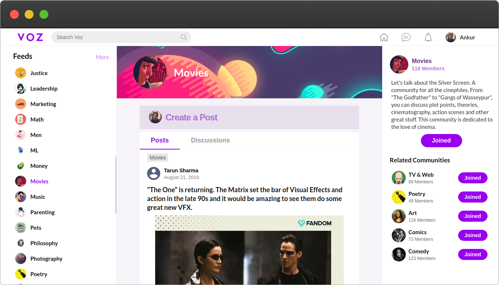Click the Movies avatar in right panel

click(x=399, y=64)
